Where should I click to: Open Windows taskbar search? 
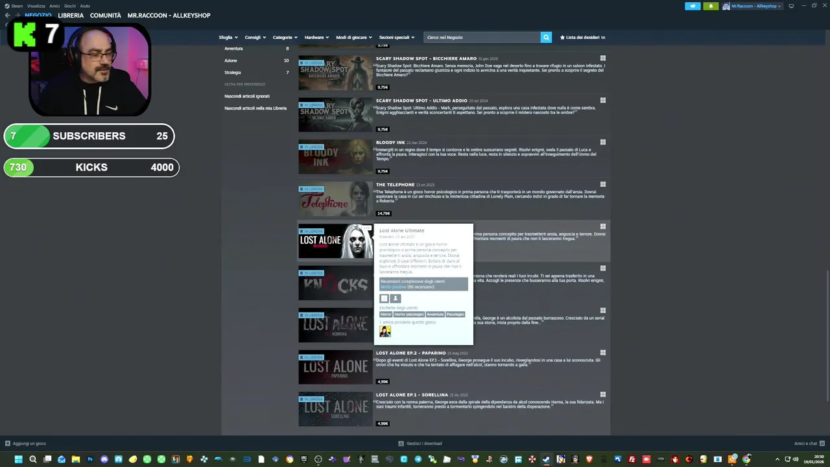pyautogui.click(x=33, y=459)
